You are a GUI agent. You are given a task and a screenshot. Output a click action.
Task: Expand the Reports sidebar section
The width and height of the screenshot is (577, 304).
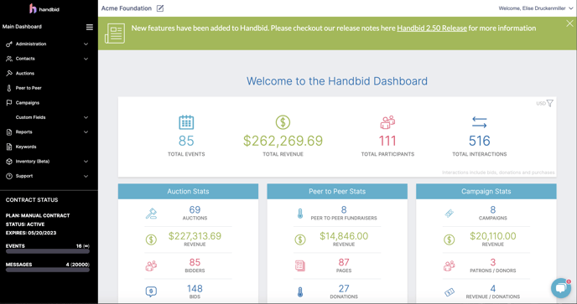[x=47, y=132]
